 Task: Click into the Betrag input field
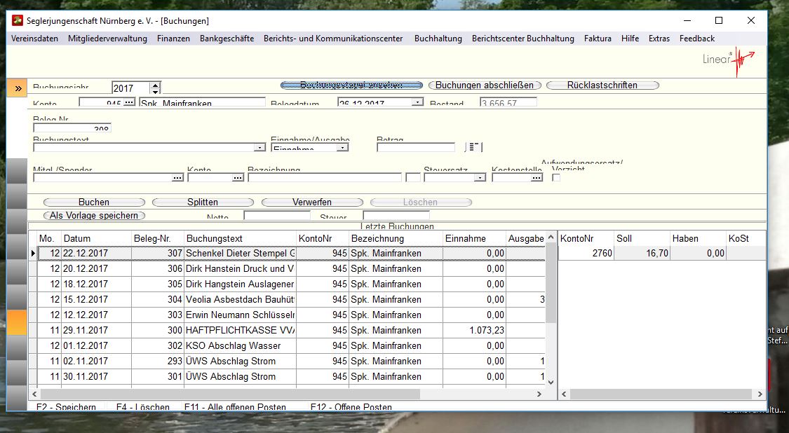point(416,148)
